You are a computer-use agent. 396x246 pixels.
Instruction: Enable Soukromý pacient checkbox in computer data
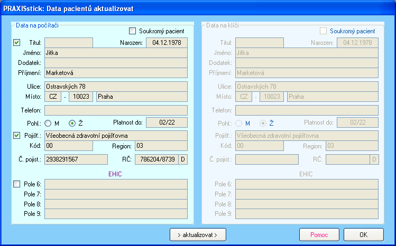pos(133,31)
